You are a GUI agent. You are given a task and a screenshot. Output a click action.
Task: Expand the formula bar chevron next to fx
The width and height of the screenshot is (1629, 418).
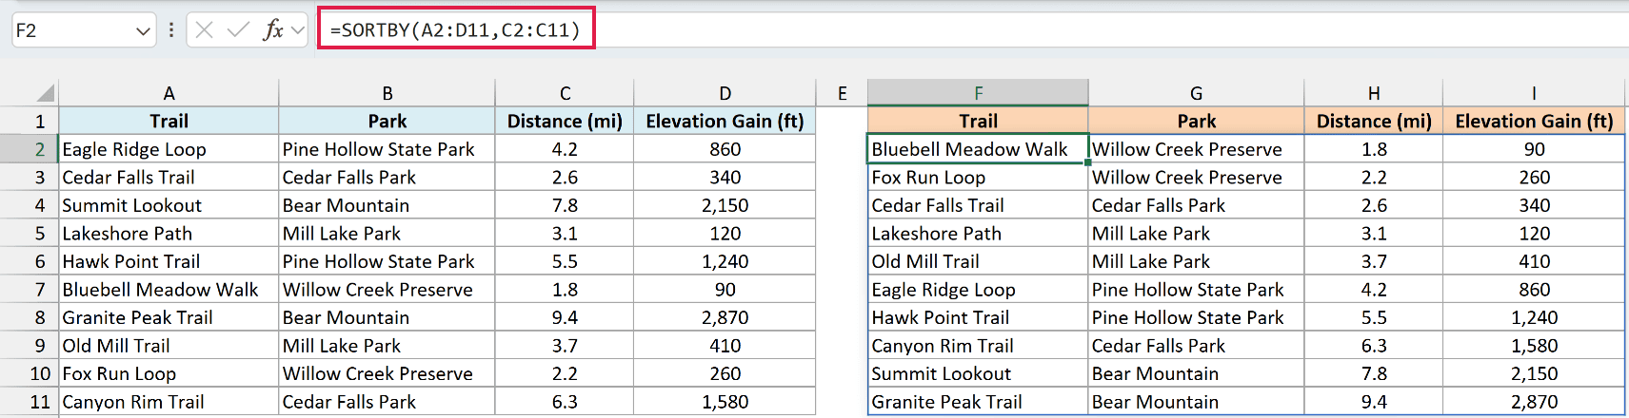(298, 30)
